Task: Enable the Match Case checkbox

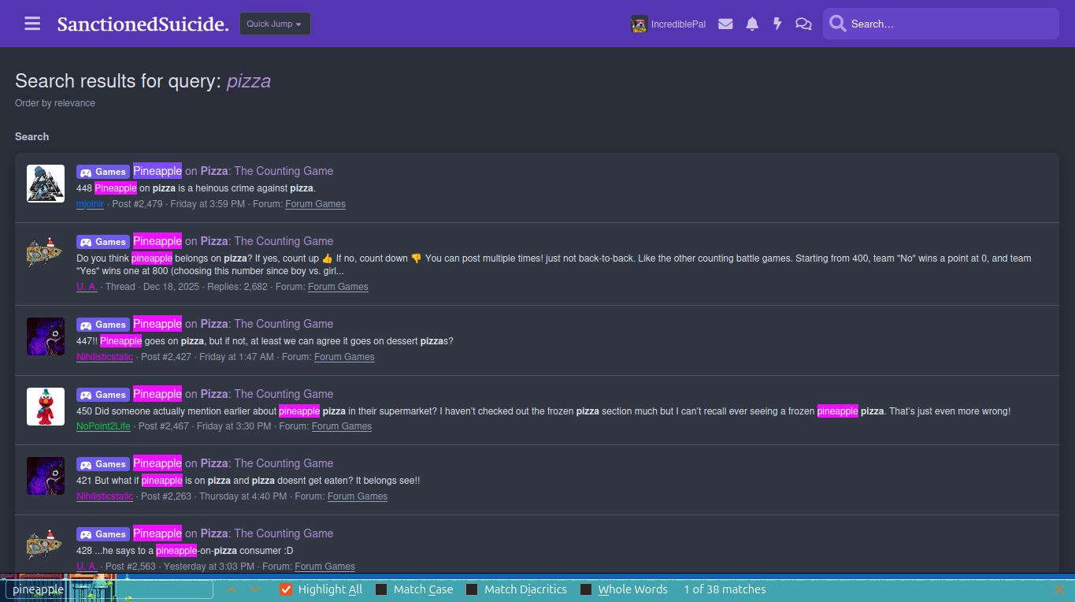Action: (382, 589)
